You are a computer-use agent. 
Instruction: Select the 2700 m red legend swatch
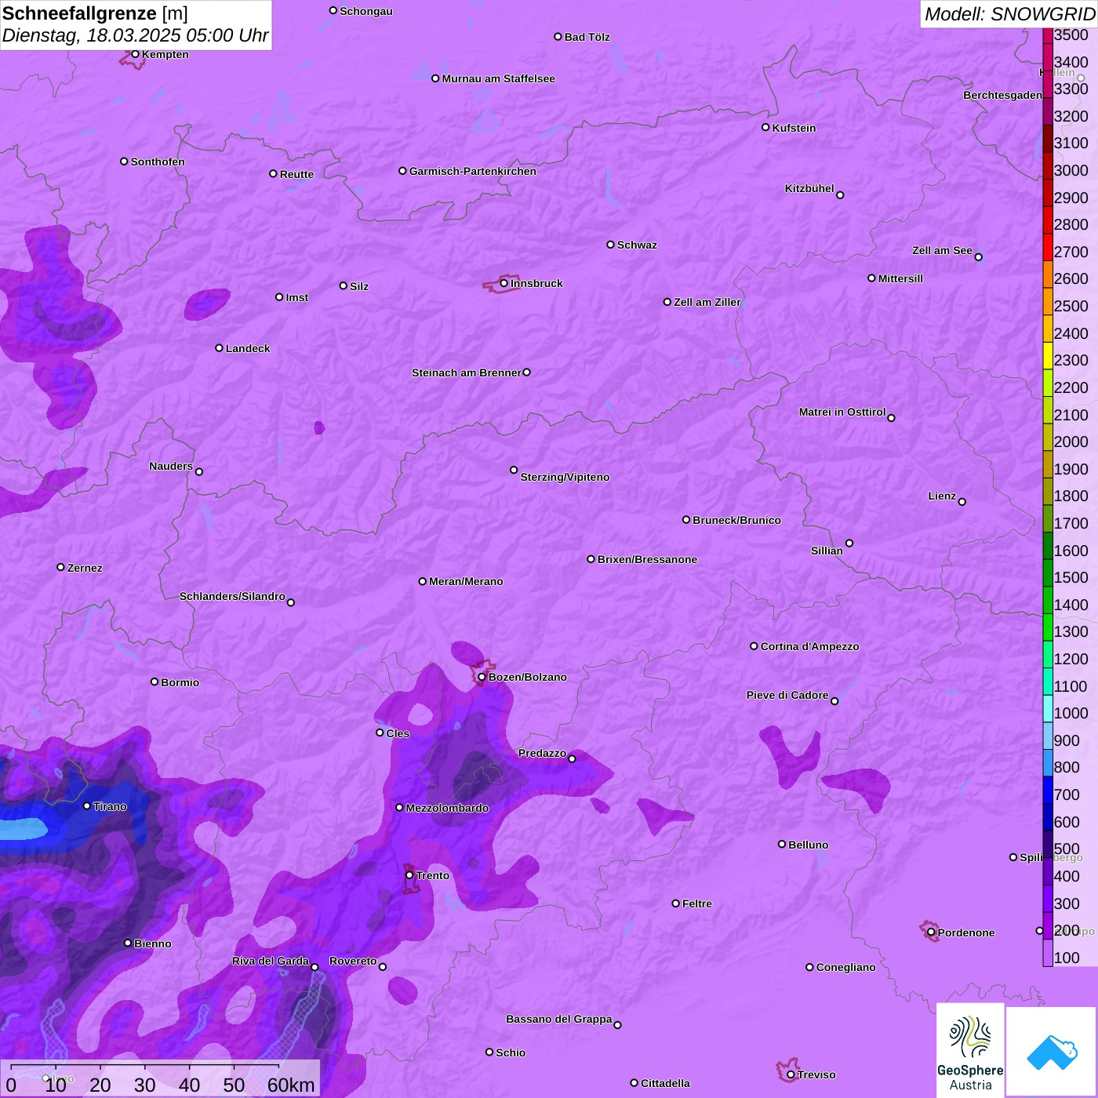[1048, 247]
